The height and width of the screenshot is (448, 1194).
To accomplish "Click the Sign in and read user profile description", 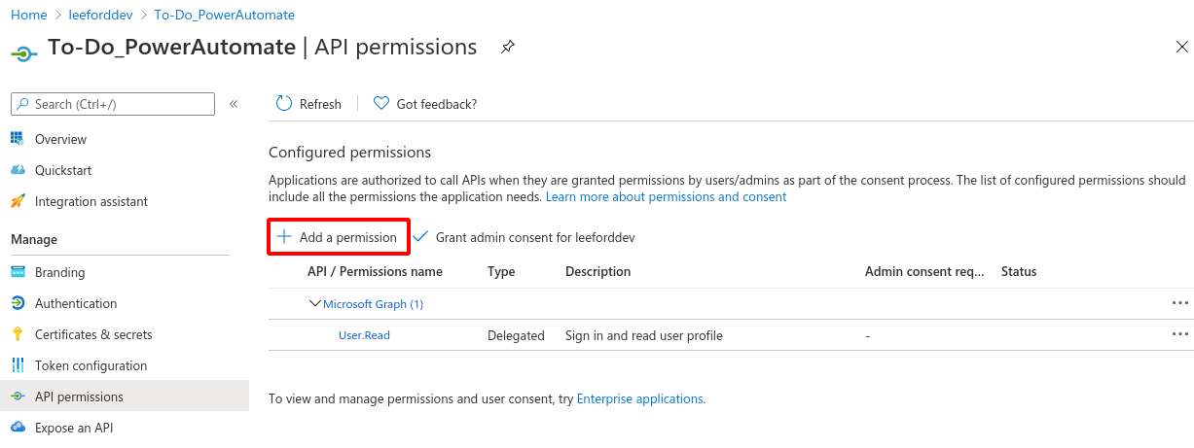I will [644, 335].
